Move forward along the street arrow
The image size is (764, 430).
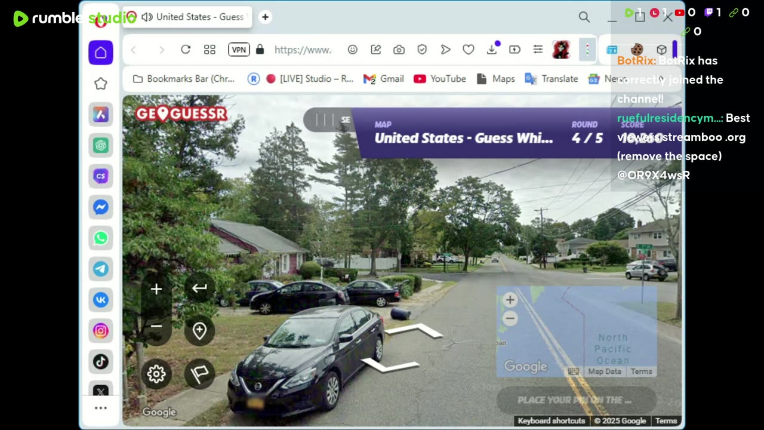click(x=413, y=330)
